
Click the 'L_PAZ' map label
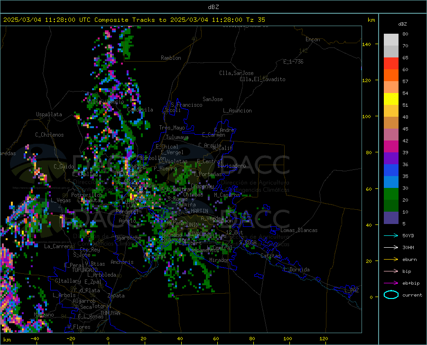point(352,290)
